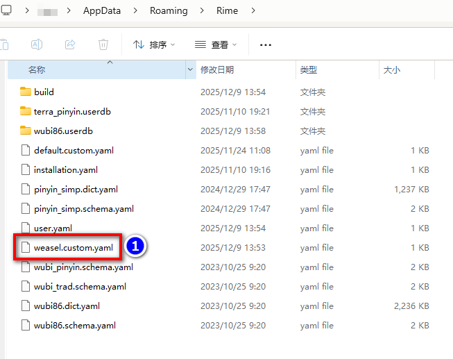This screenshot has width=453, height=359.
Task: Click the default.custom.yaml file name
Action: click(74, 151)
